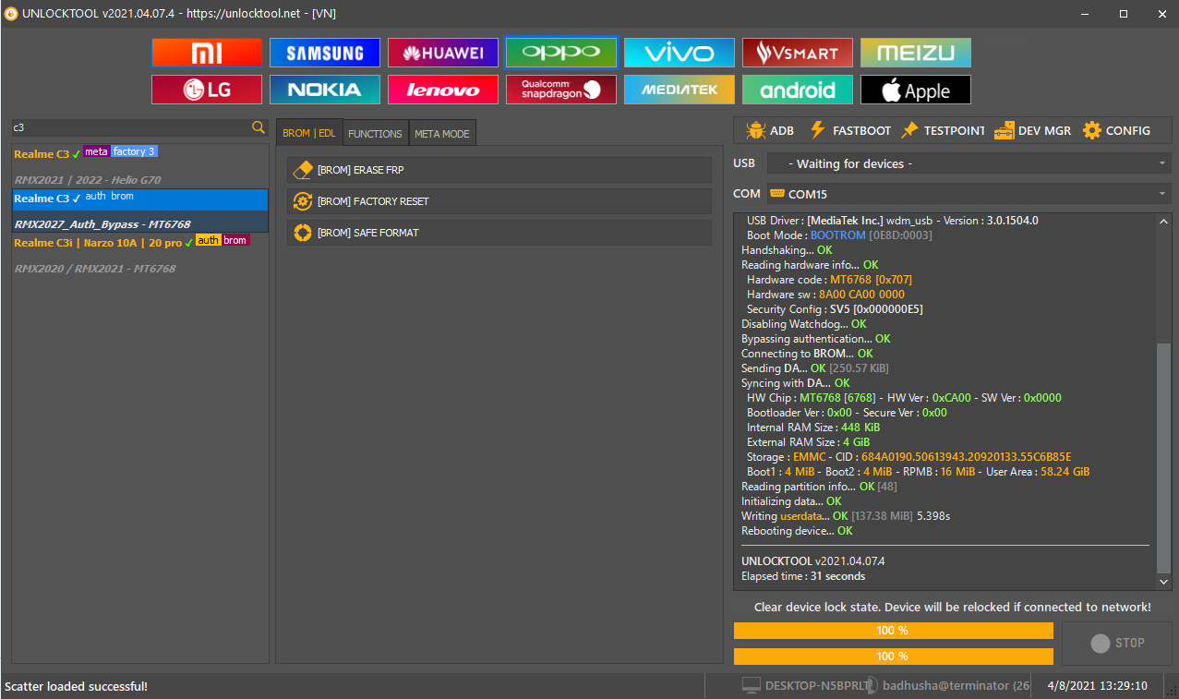1179x699 pixels.
Task: Open the Apple brand section
Action: click(916, 90)
